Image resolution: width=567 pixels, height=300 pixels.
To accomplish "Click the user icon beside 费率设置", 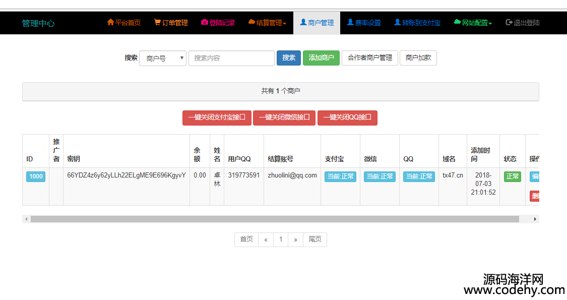I will pyautogui.click(x=350, y=23).
